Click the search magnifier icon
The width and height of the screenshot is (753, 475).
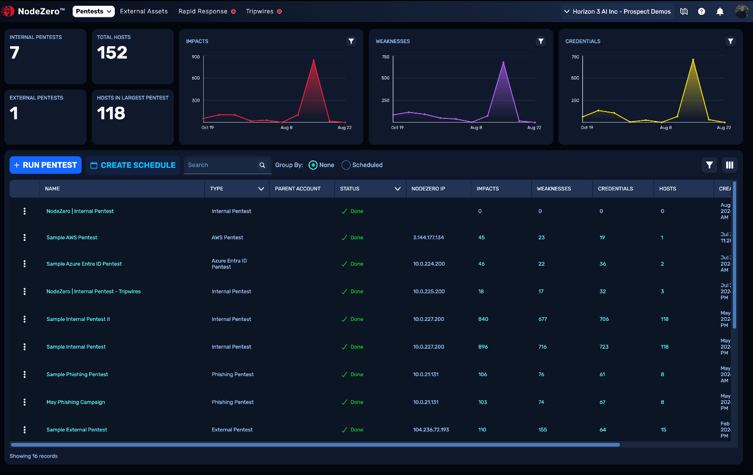coord(262,165)
